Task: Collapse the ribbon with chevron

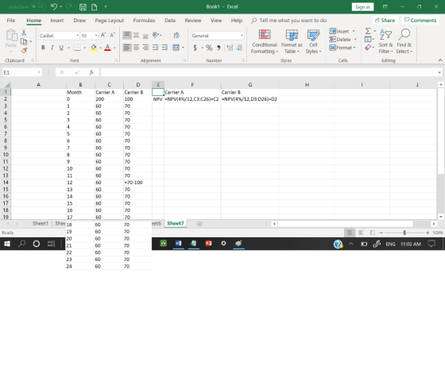Action: click(x=440, y=60)
